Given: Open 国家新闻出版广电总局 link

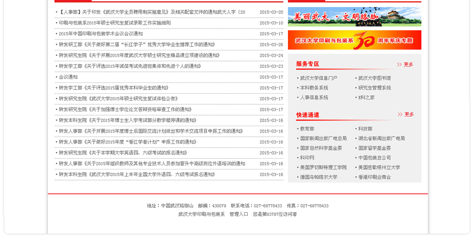Looking at the screenshot, I should [x=323, y=138].
